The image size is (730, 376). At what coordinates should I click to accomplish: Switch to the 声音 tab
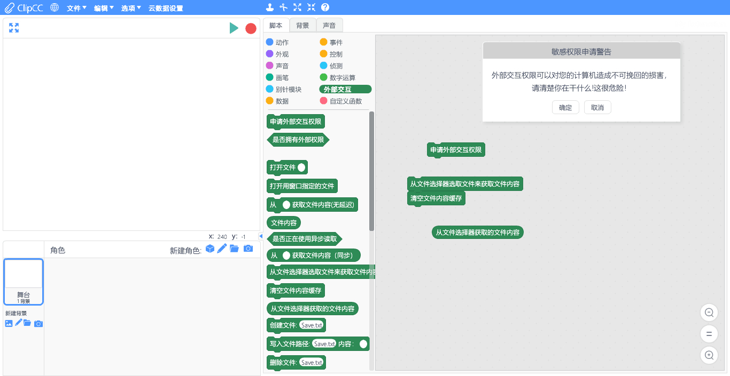click(x=329, y=26)
